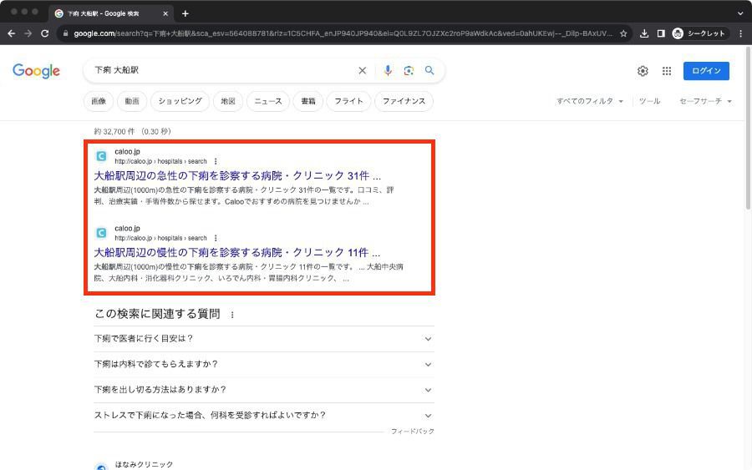Image resolution: width=752 pixels, height=470 pixels.
Task: Open the セーフサーチ dropdown
Action: tap(705, 101)
